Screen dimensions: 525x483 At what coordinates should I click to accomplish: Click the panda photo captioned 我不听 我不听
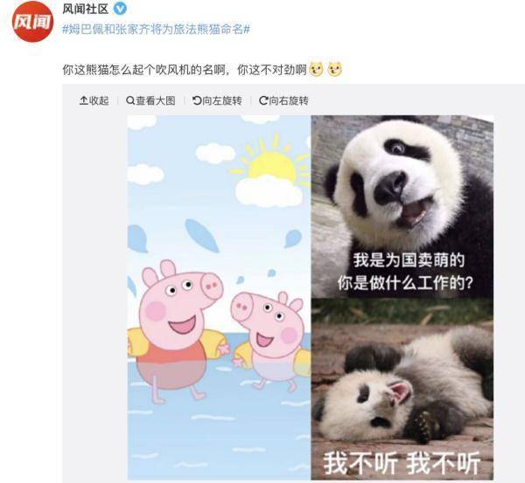(402, 389)
